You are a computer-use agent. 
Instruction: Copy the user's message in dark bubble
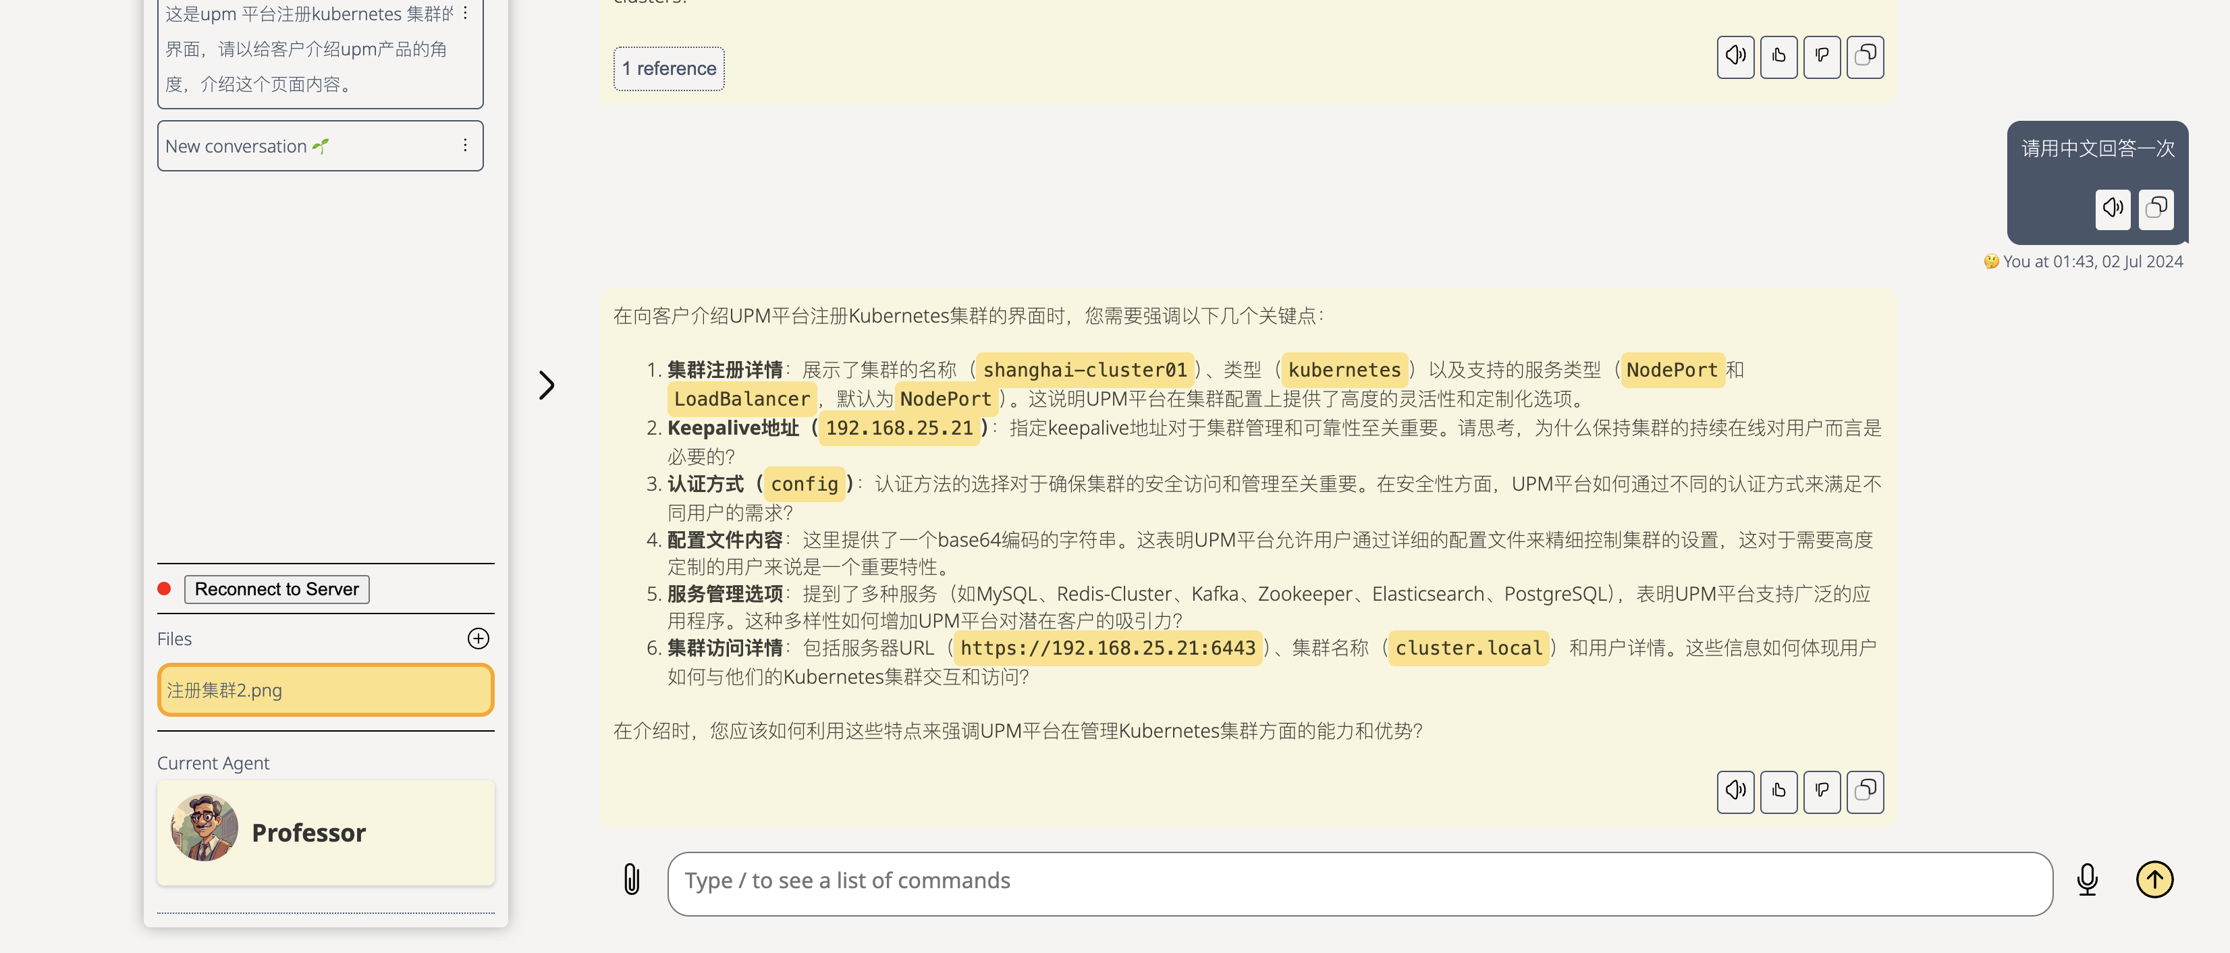pyautogui.click(x=2156, y=209)
